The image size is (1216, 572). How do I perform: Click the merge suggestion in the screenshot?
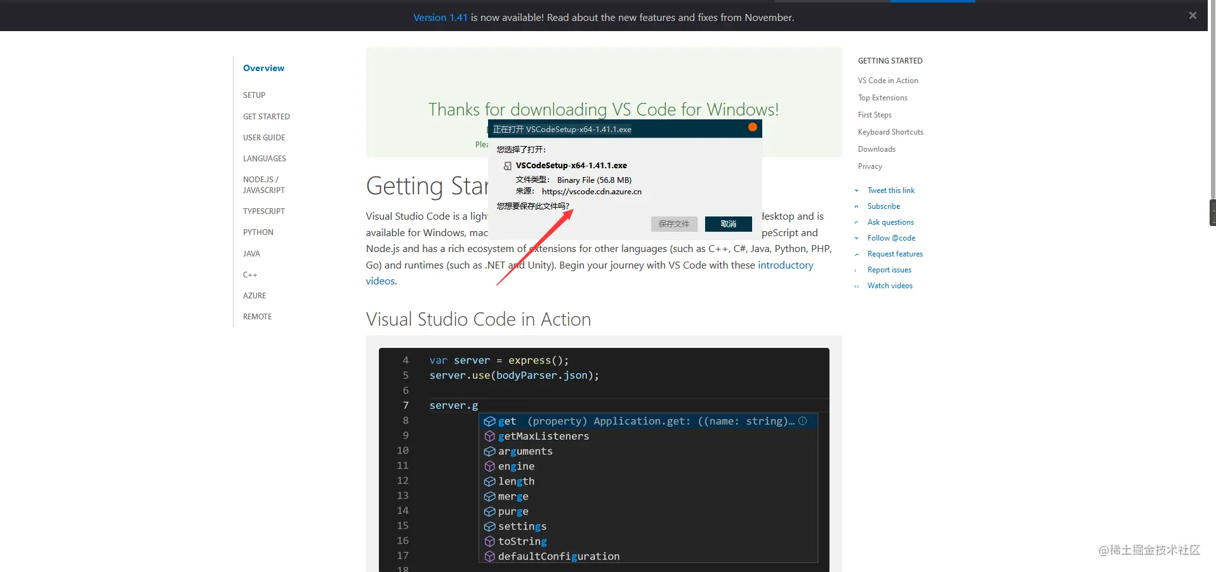pyautogui.click(x=513, y=496)
